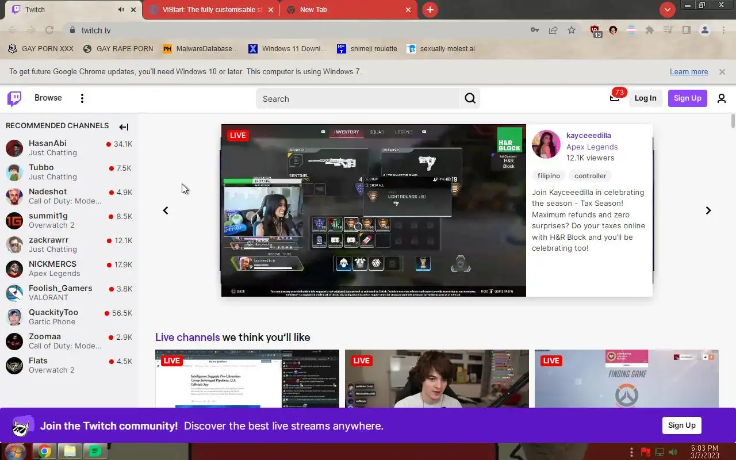Open the system tray volume icon
736x460 pixels.
point(673,452)
